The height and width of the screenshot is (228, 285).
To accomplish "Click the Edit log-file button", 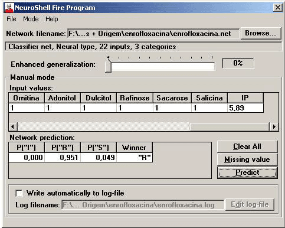I will pos(250,204).
